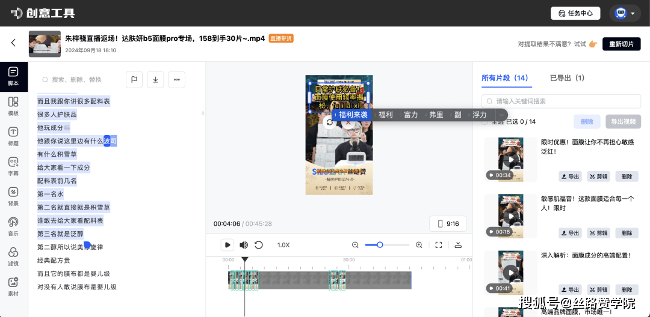Expand the candidate suggestion list arrow
This screenshot has width=650, height=317.
pyautogui.click(x=501, y=115)
